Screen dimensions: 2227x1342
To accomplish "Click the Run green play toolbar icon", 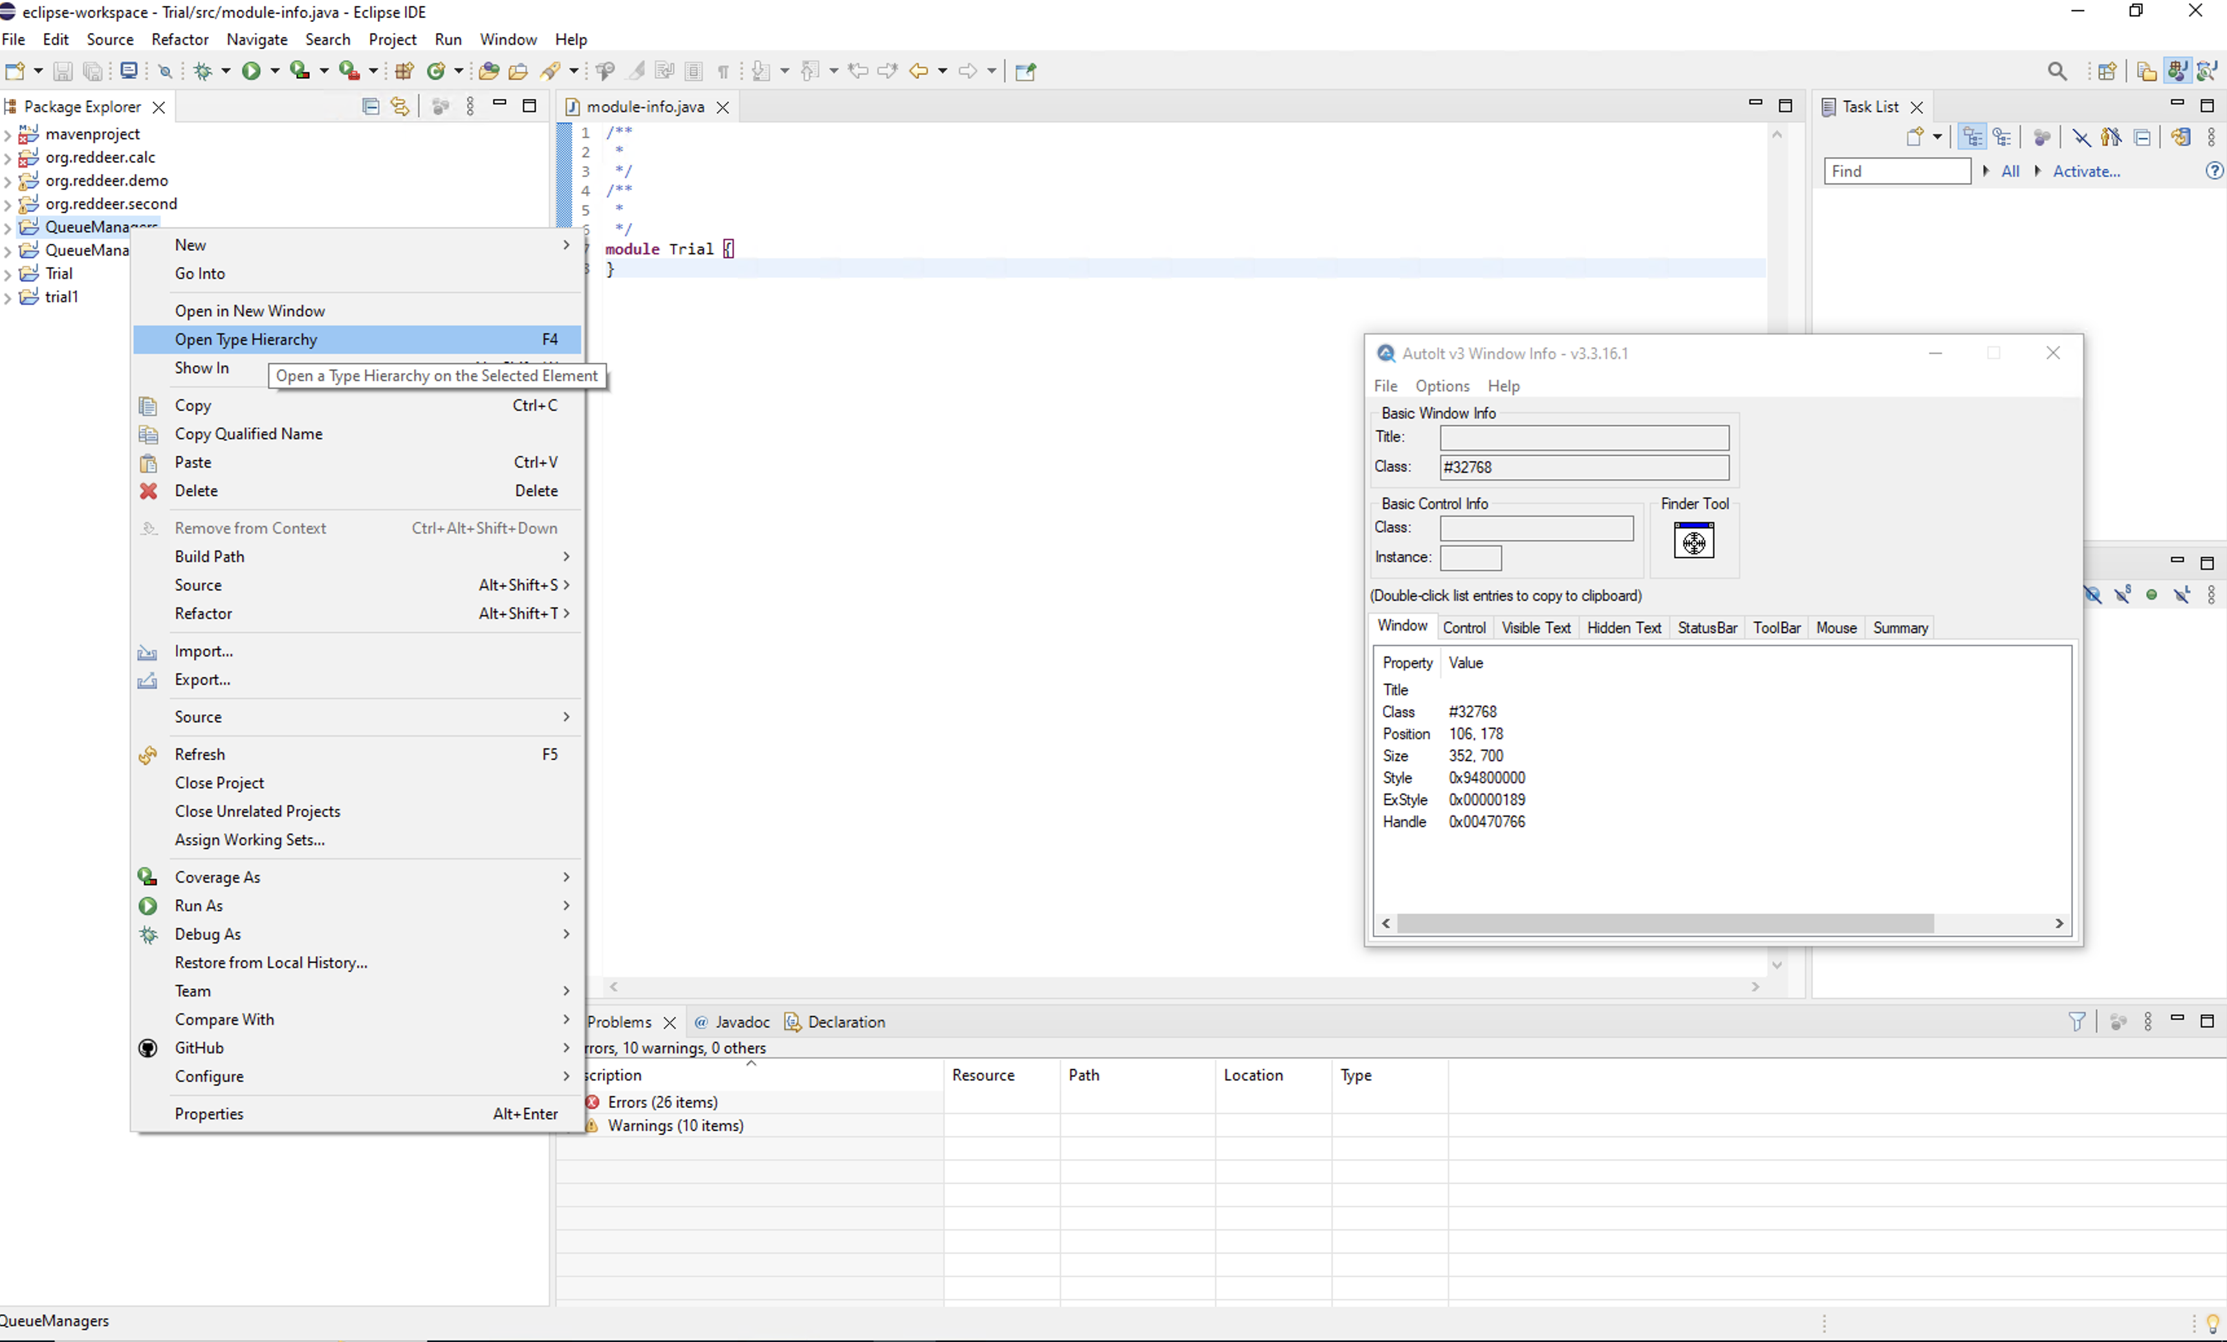I will [x=251, y=71].
